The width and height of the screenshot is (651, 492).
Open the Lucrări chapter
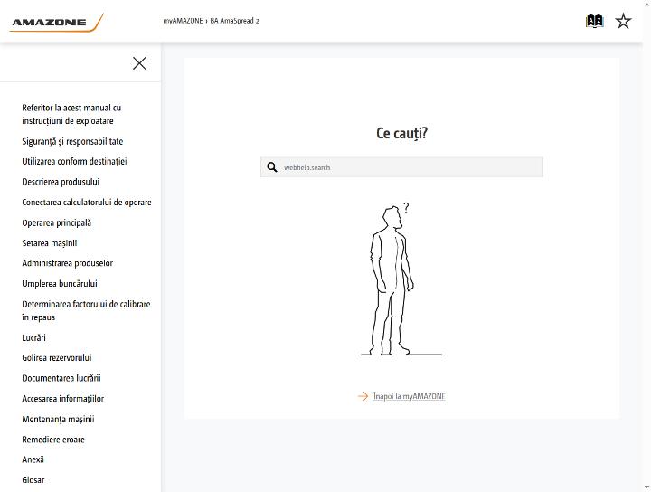33,337
